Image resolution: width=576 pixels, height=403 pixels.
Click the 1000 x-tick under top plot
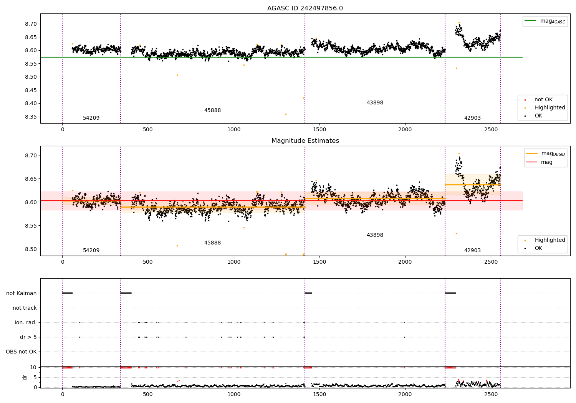click(233, 129)
